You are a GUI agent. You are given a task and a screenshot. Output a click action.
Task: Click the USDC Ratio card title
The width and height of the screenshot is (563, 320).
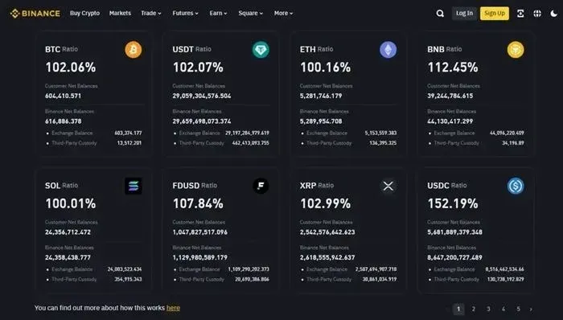[x=447, y=186]
